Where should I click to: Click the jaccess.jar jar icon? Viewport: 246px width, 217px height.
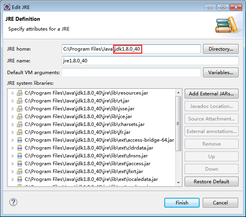pos(20,163)
